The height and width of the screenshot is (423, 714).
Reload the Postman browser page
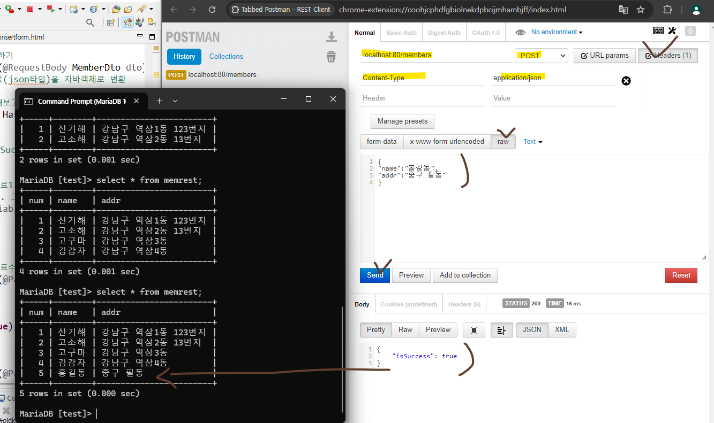click(212, 10)
